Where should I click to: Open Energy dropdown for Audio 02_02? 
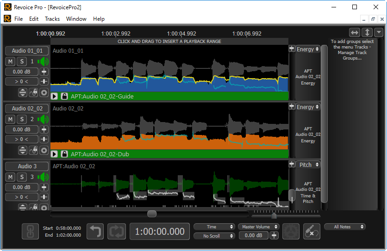tap(308, 107)
